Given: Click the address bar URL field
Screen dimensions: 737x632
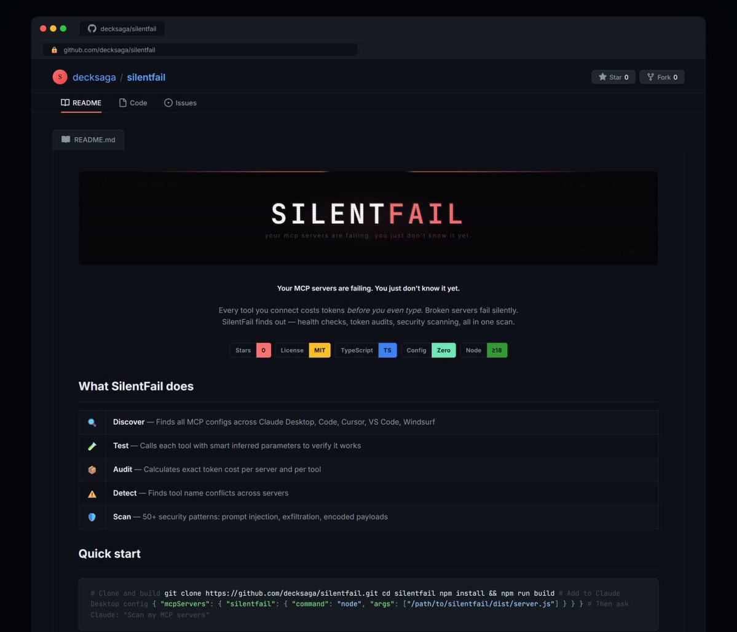Looking at the screenshot, I should pos(200,50).
